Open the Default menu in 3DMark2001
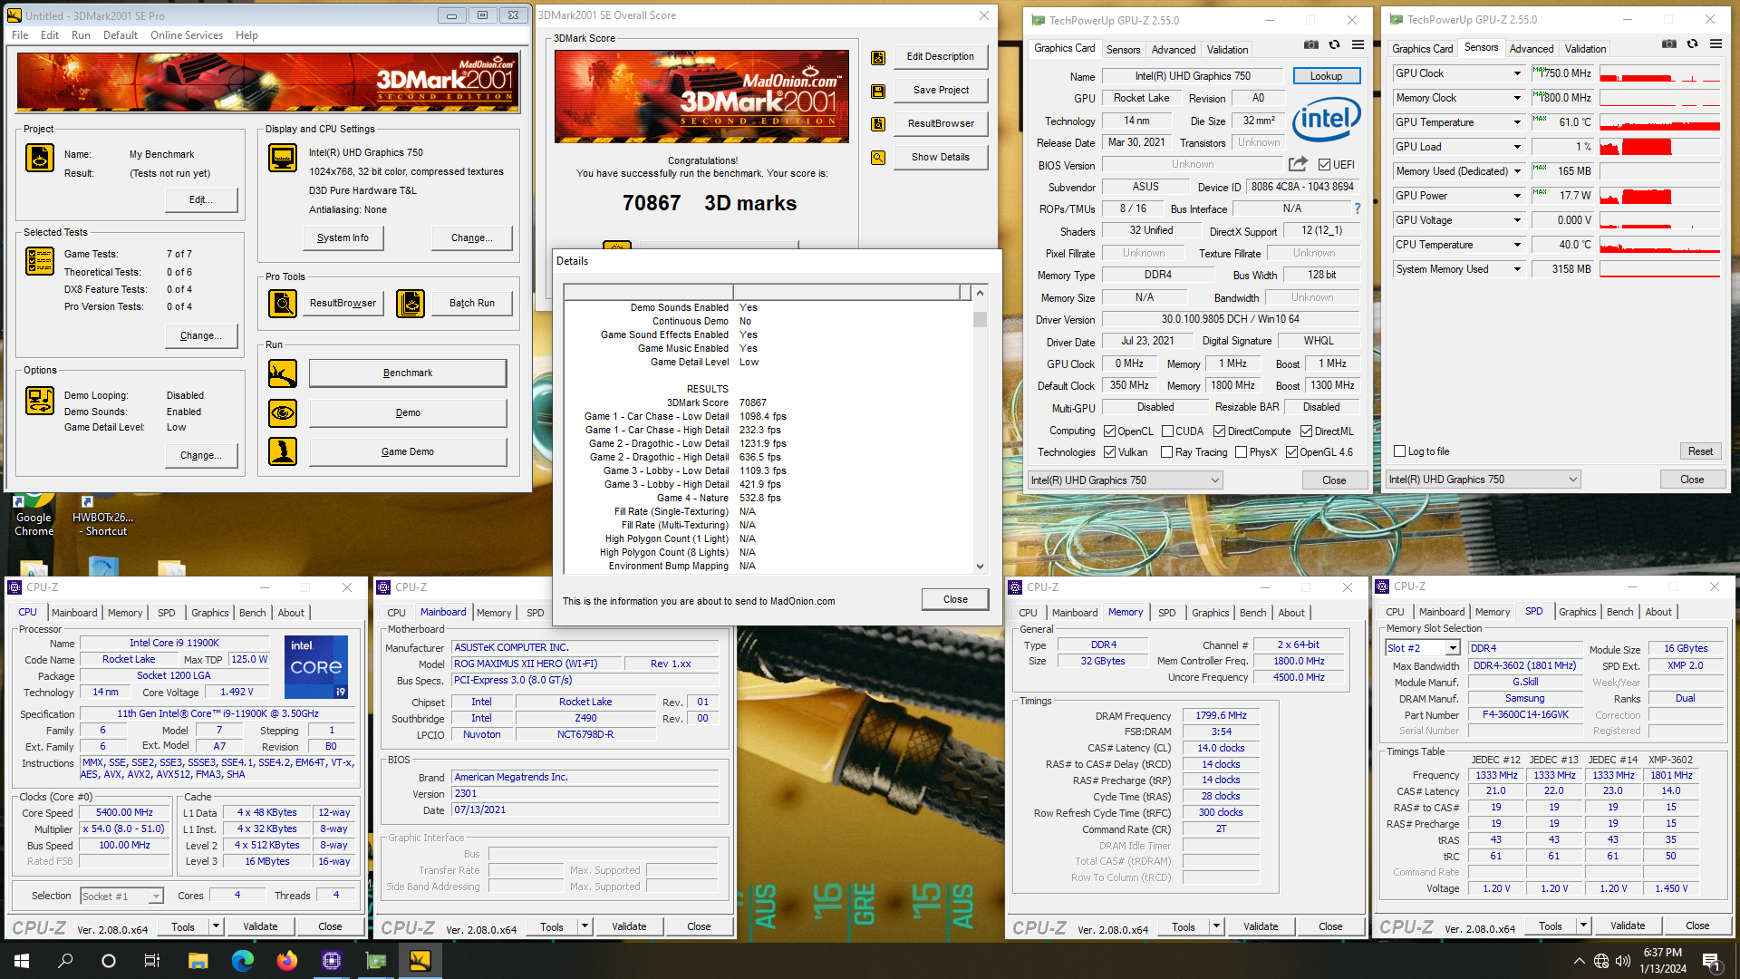Image resolution: width=1740 pixels, height=979 pixels. (120, 35)
